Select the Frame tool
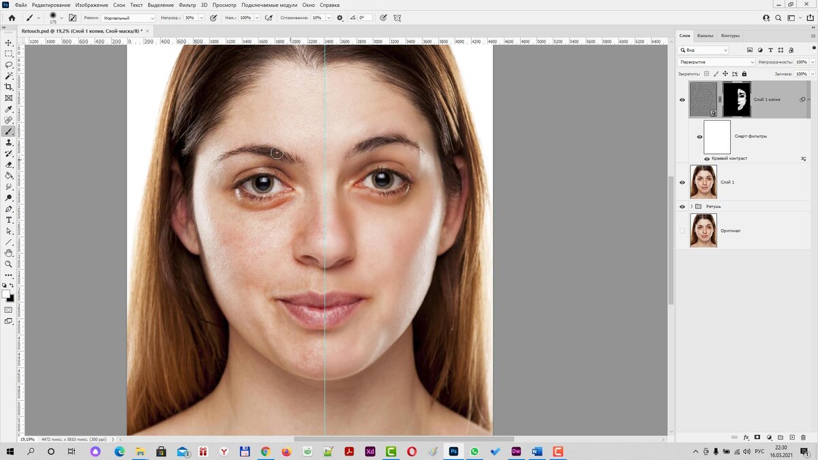Viewport: 818px width, 460px height. (x=9, y=98)
